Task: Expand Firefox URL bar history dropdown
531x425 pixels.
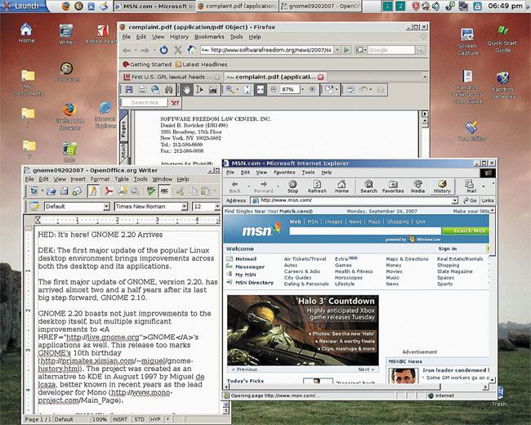Action: click(337, 50)
